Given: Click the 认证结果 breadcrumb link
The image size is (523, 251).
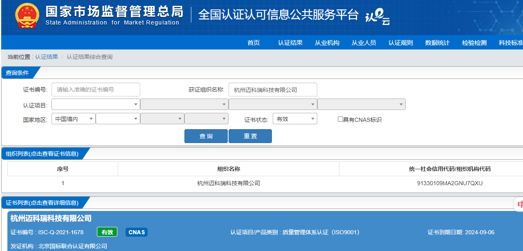Looking at the screenshot, I should click(47, 57).
